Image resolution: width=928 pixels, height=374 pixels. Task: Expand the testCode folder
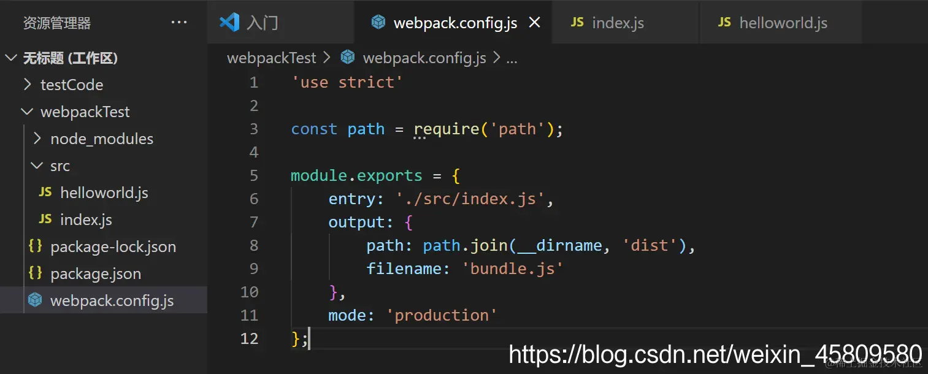click(27, 85)
